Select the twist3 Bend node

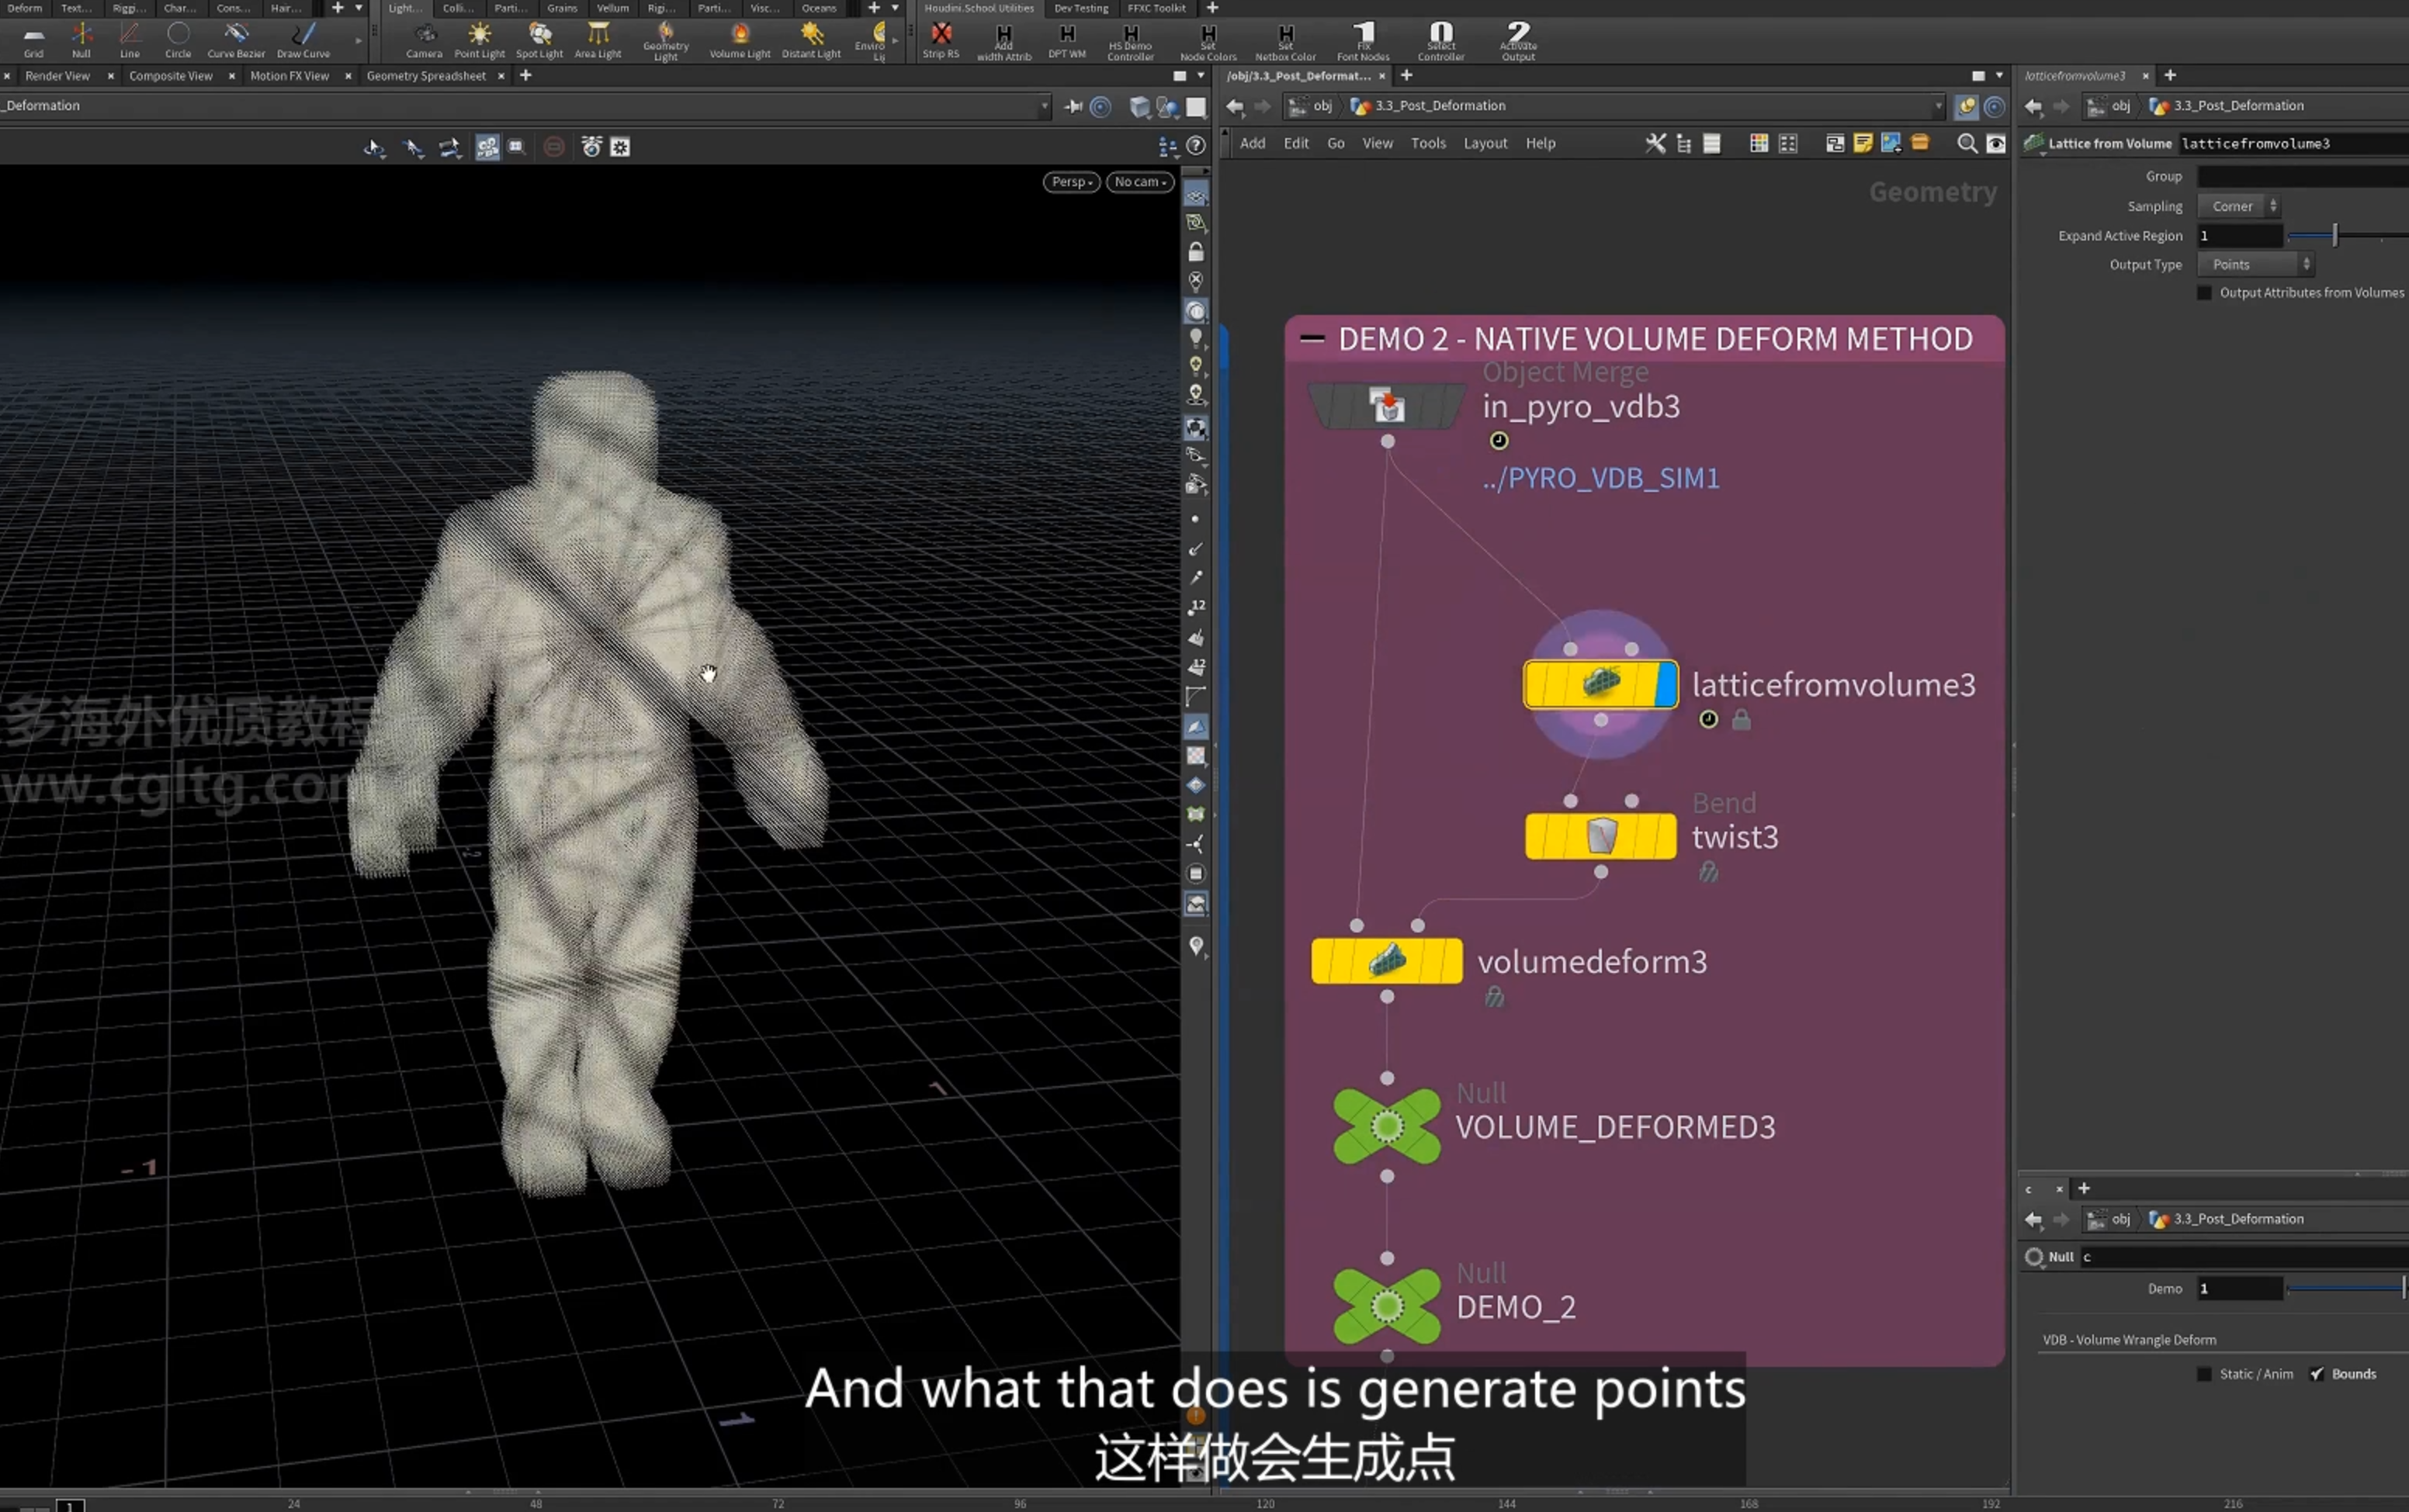coord(1600,836)
